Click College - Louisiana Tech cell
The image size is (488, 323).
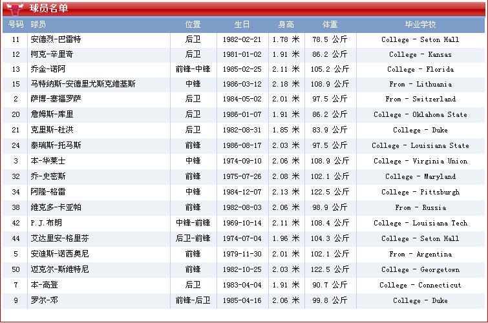click(x=421, y=223)
